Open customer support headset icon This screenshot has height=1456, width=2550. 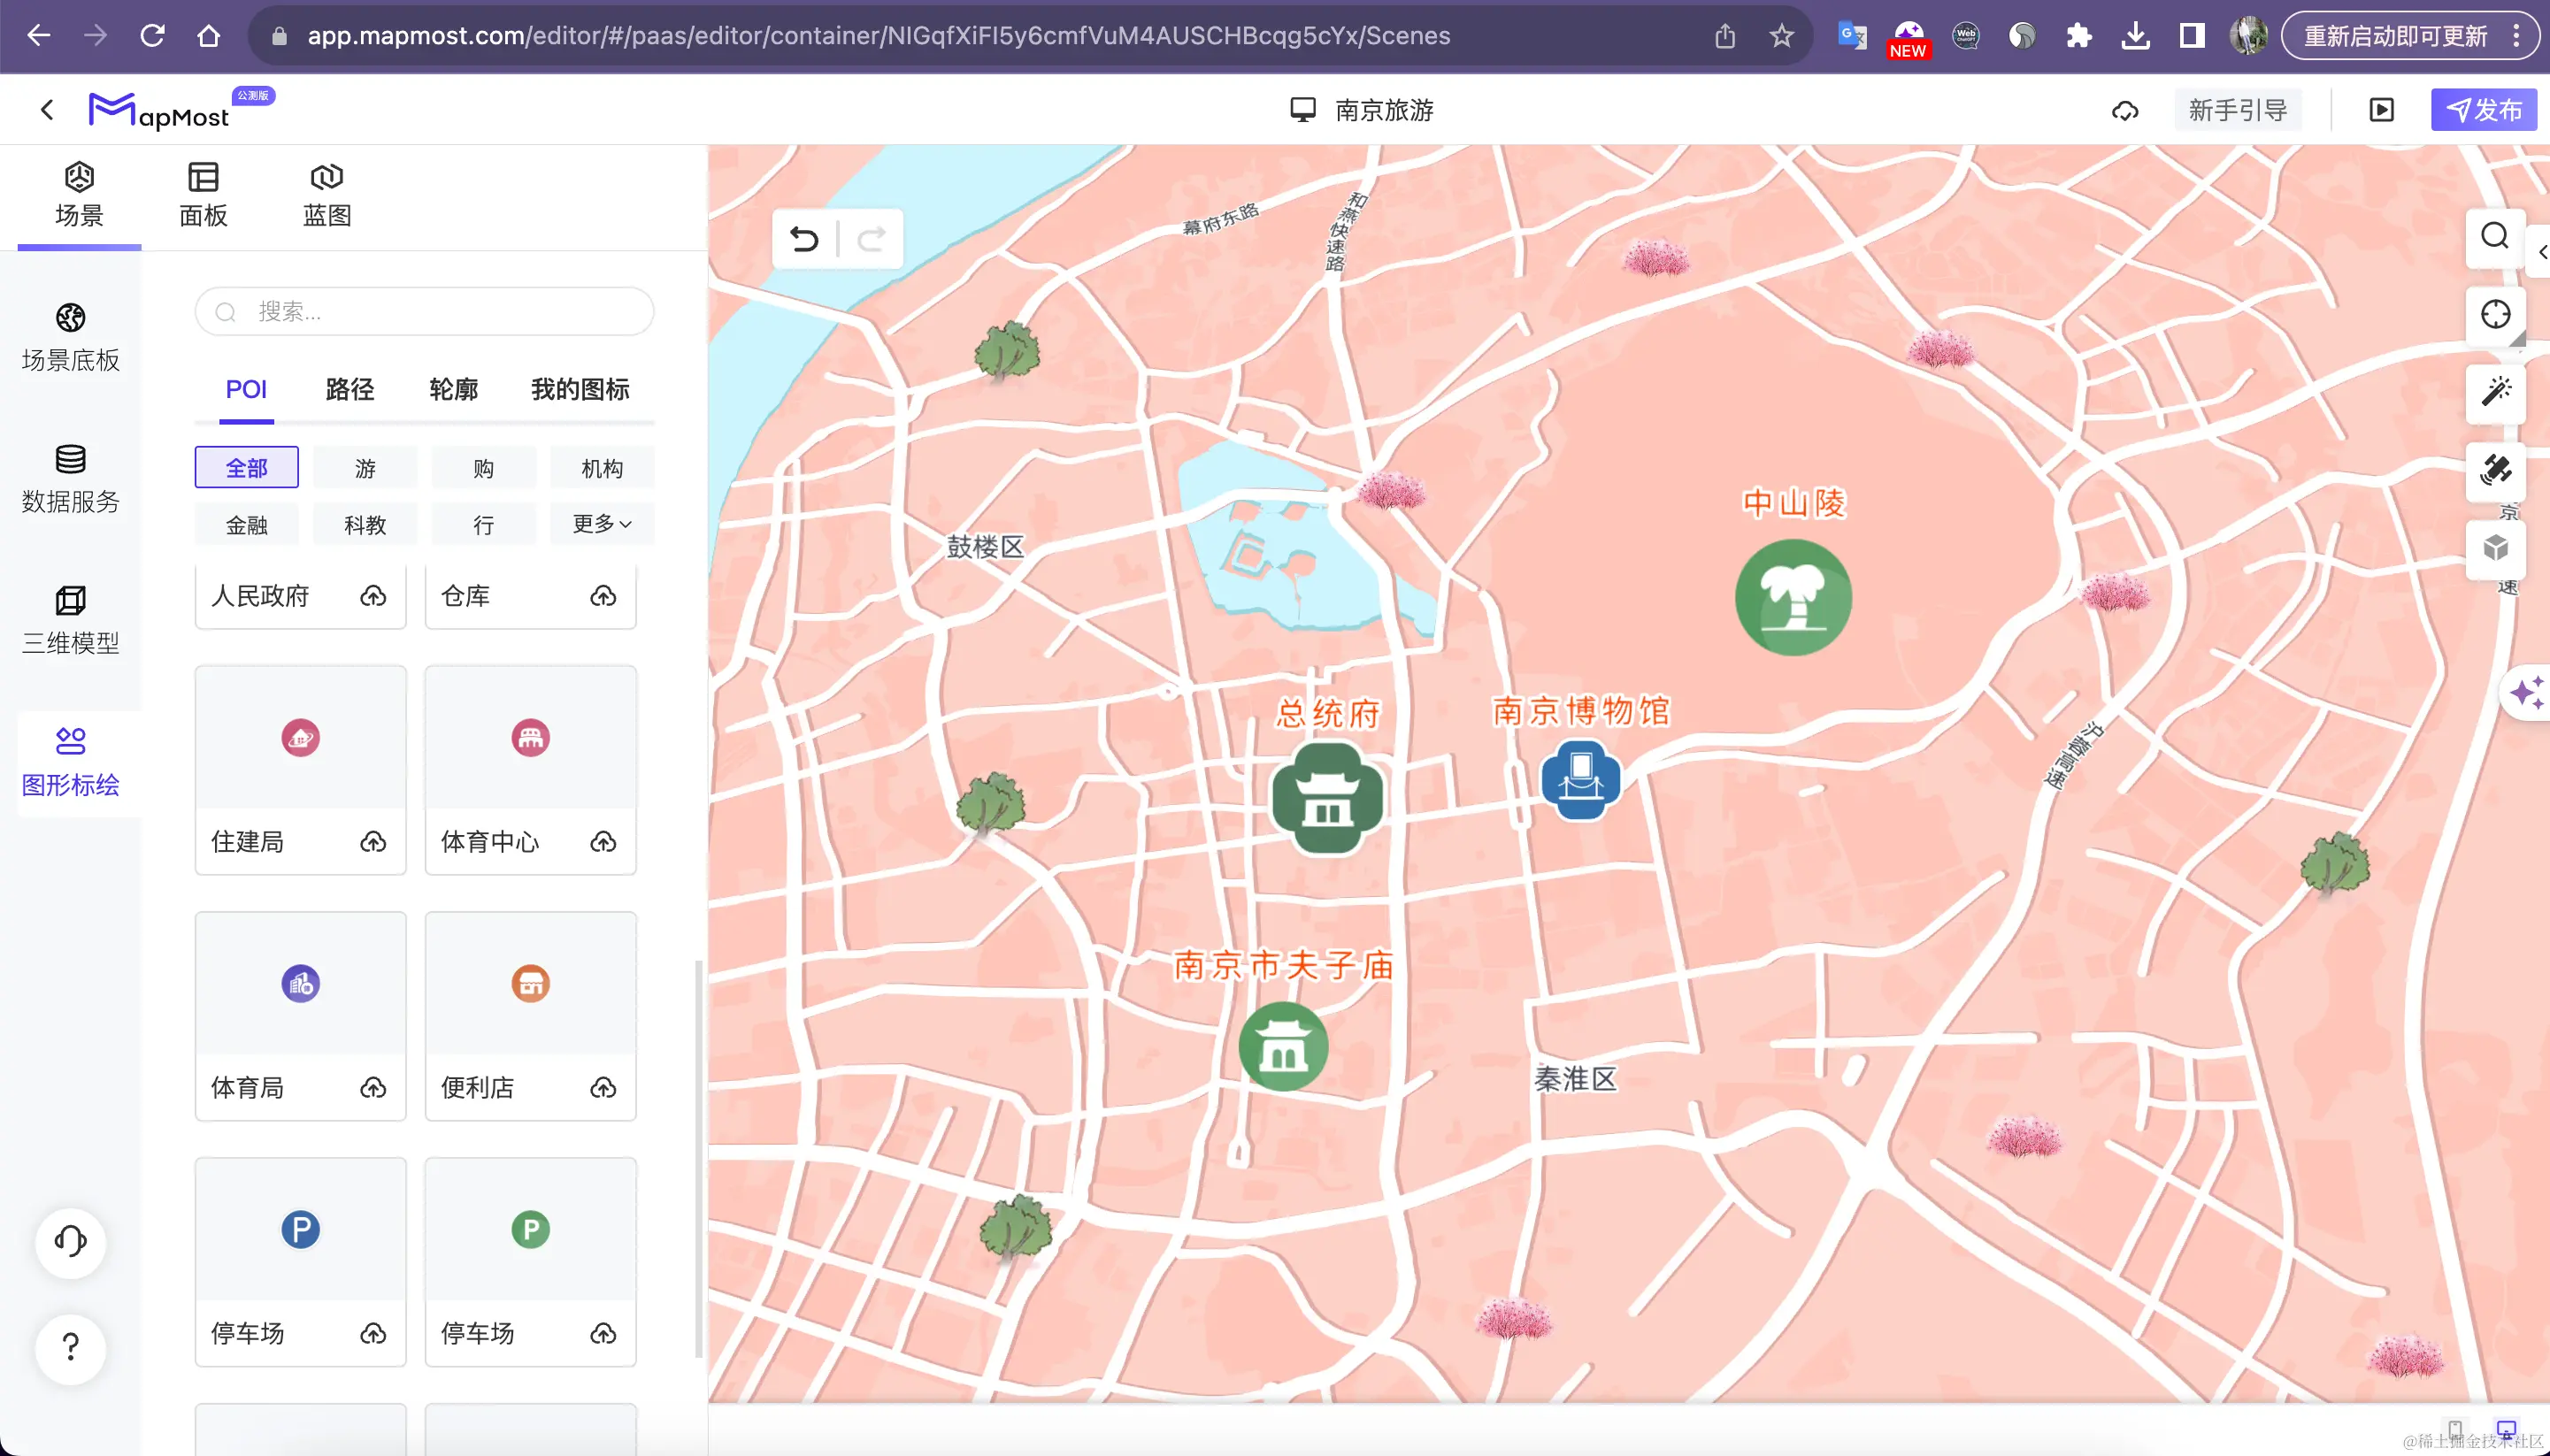70,1242
